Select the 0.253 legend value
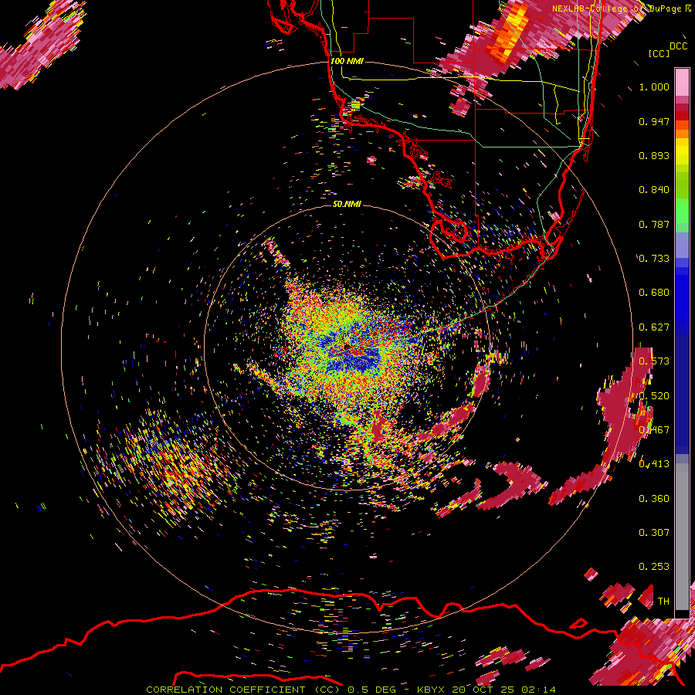 tap(654, 567)
